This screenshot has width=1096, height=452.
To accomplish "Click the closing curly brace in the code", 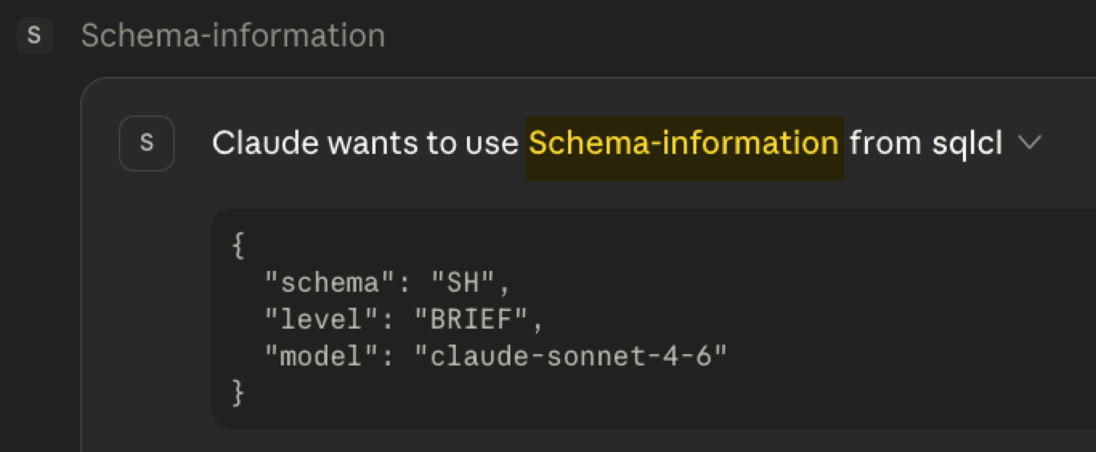I will 237,393.
